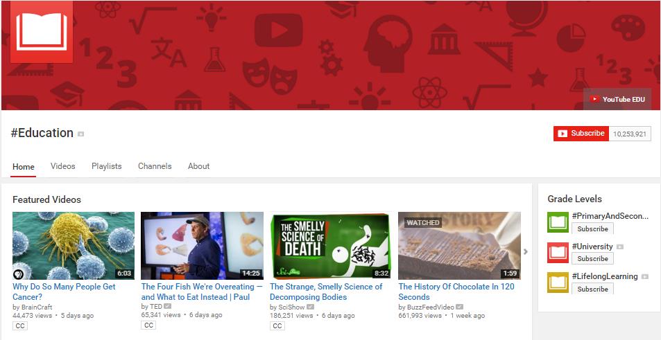Open the Videos tab
The width and height of the screenshot is (661, 340).
pyautogui.click(x=63, y=165)
